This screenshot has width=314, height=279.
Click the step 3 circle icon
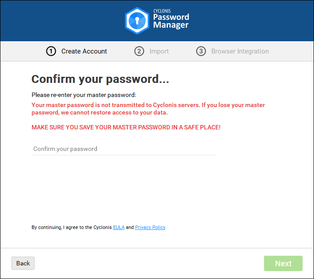(x=201, y=51)
